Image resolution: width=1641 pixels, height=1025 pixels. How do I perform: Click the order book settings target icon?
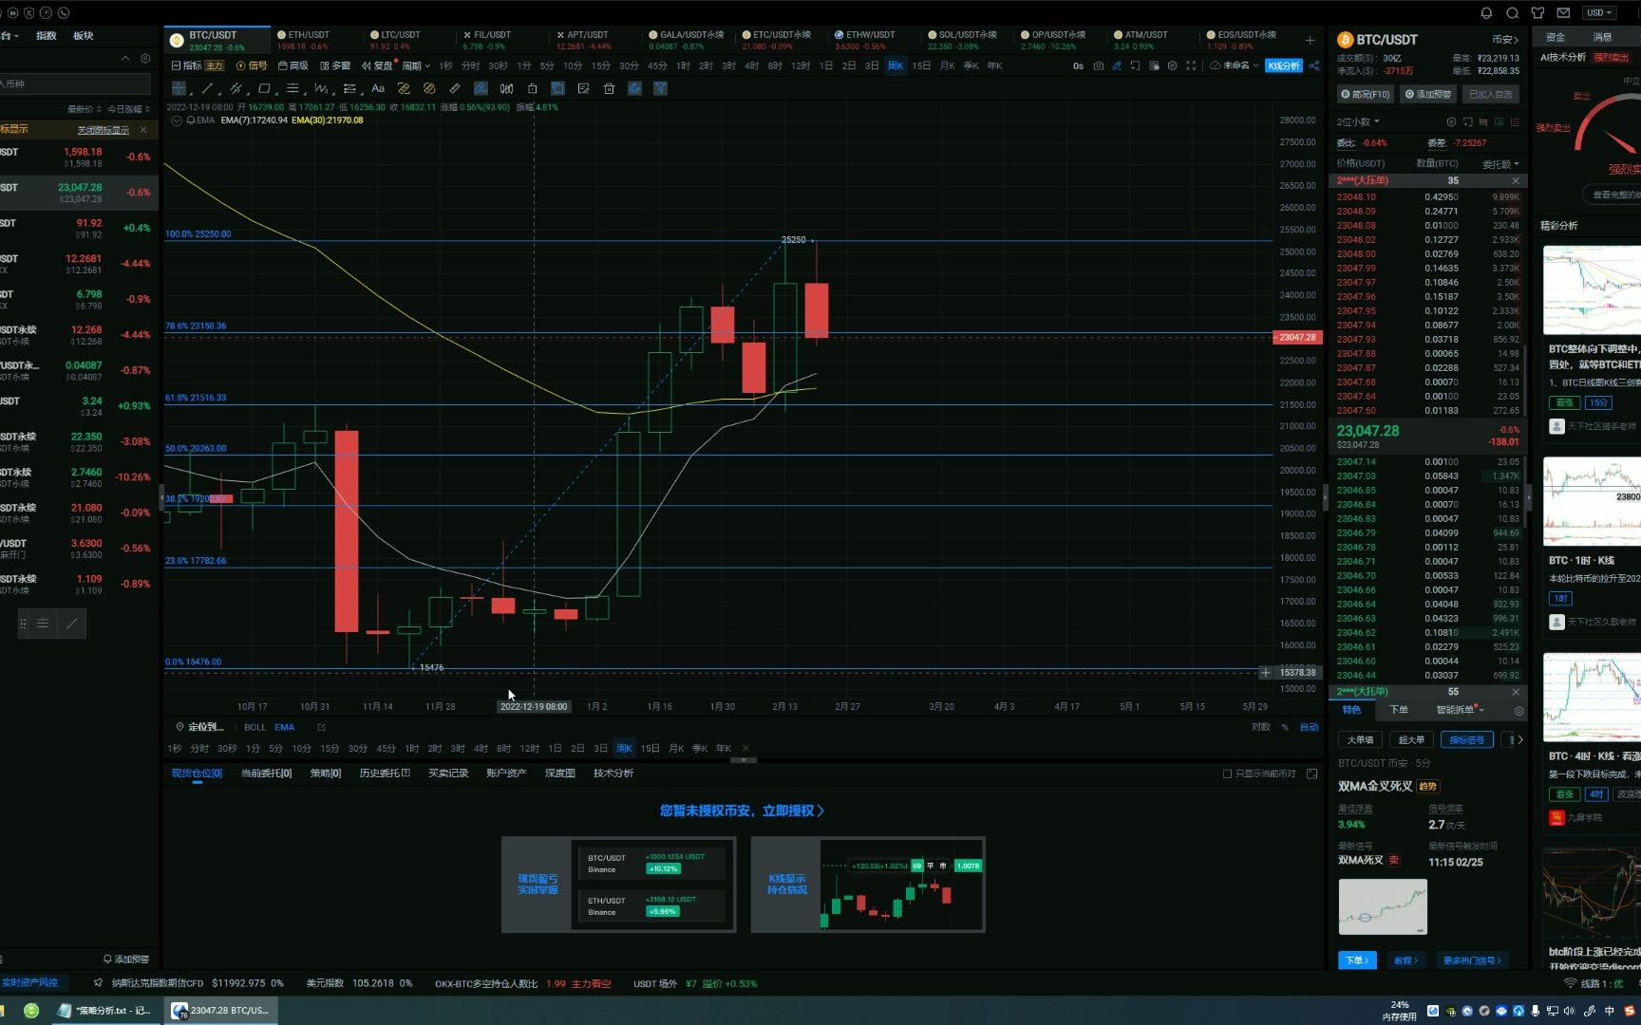point(1451,121)
